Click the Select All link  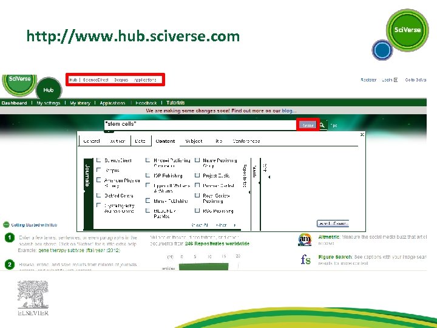click(200, 225)
